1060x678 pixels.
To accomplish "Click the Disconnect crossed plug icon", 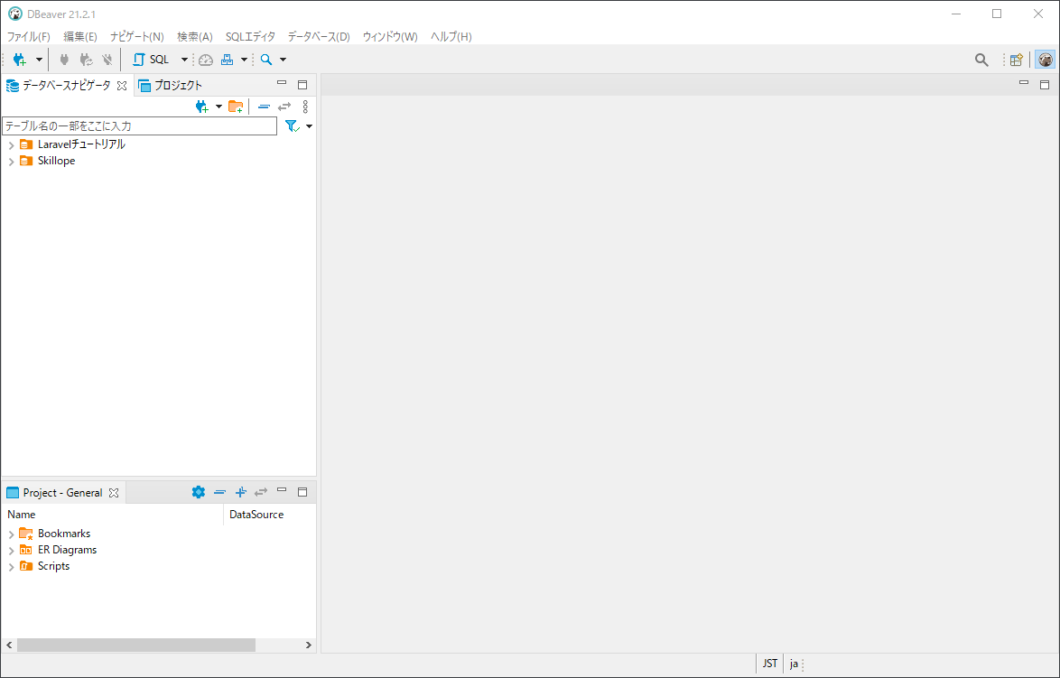I will coord(107,60).
